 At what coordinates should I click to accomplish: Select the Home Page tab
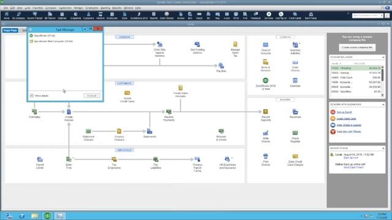pos(10,31)
